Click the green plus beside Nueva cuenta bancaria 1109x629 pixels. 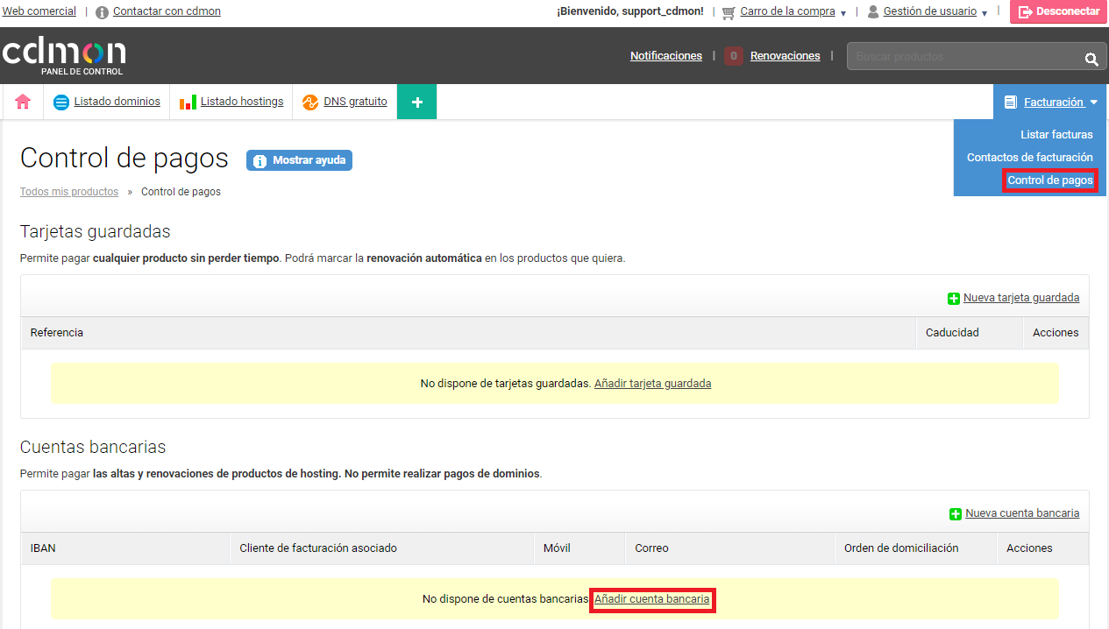tap(956, 514)
